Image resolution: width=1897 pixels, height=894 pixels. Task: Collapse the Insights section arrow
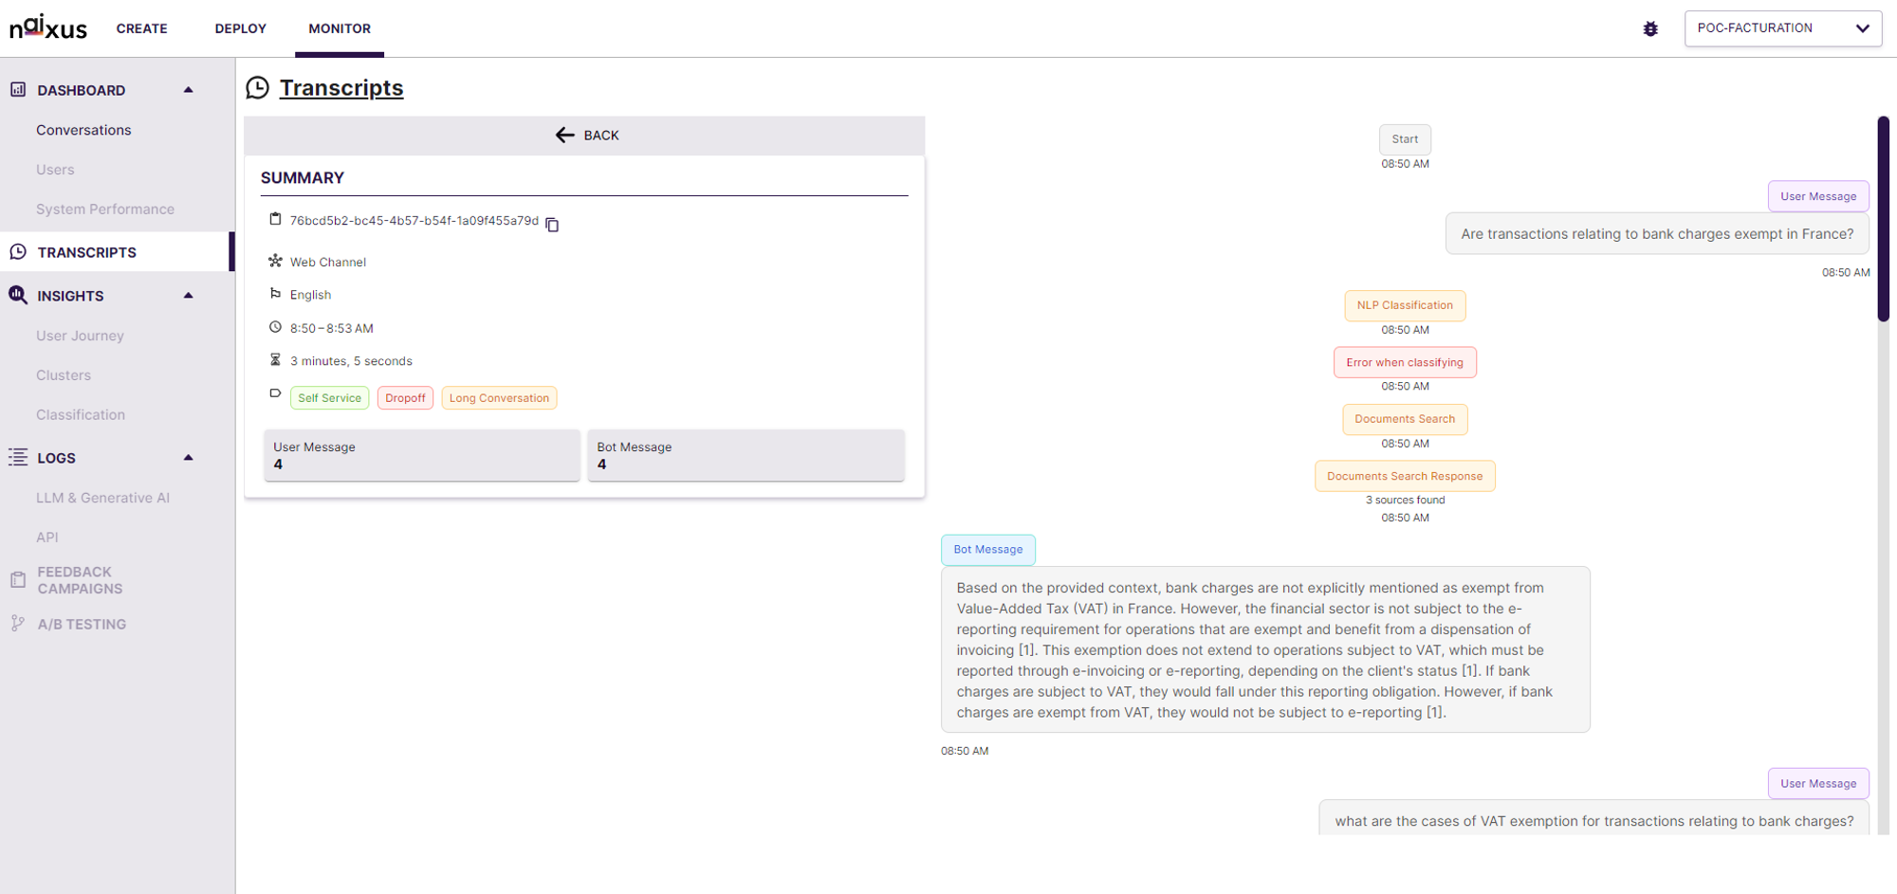coord(188,296)
